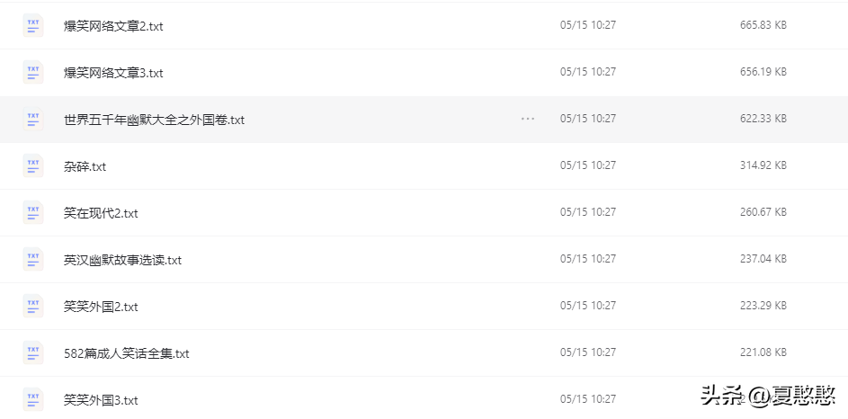
Task: Click the TXT icon for 爆笑网络文章2.txt
Action: 33,25
